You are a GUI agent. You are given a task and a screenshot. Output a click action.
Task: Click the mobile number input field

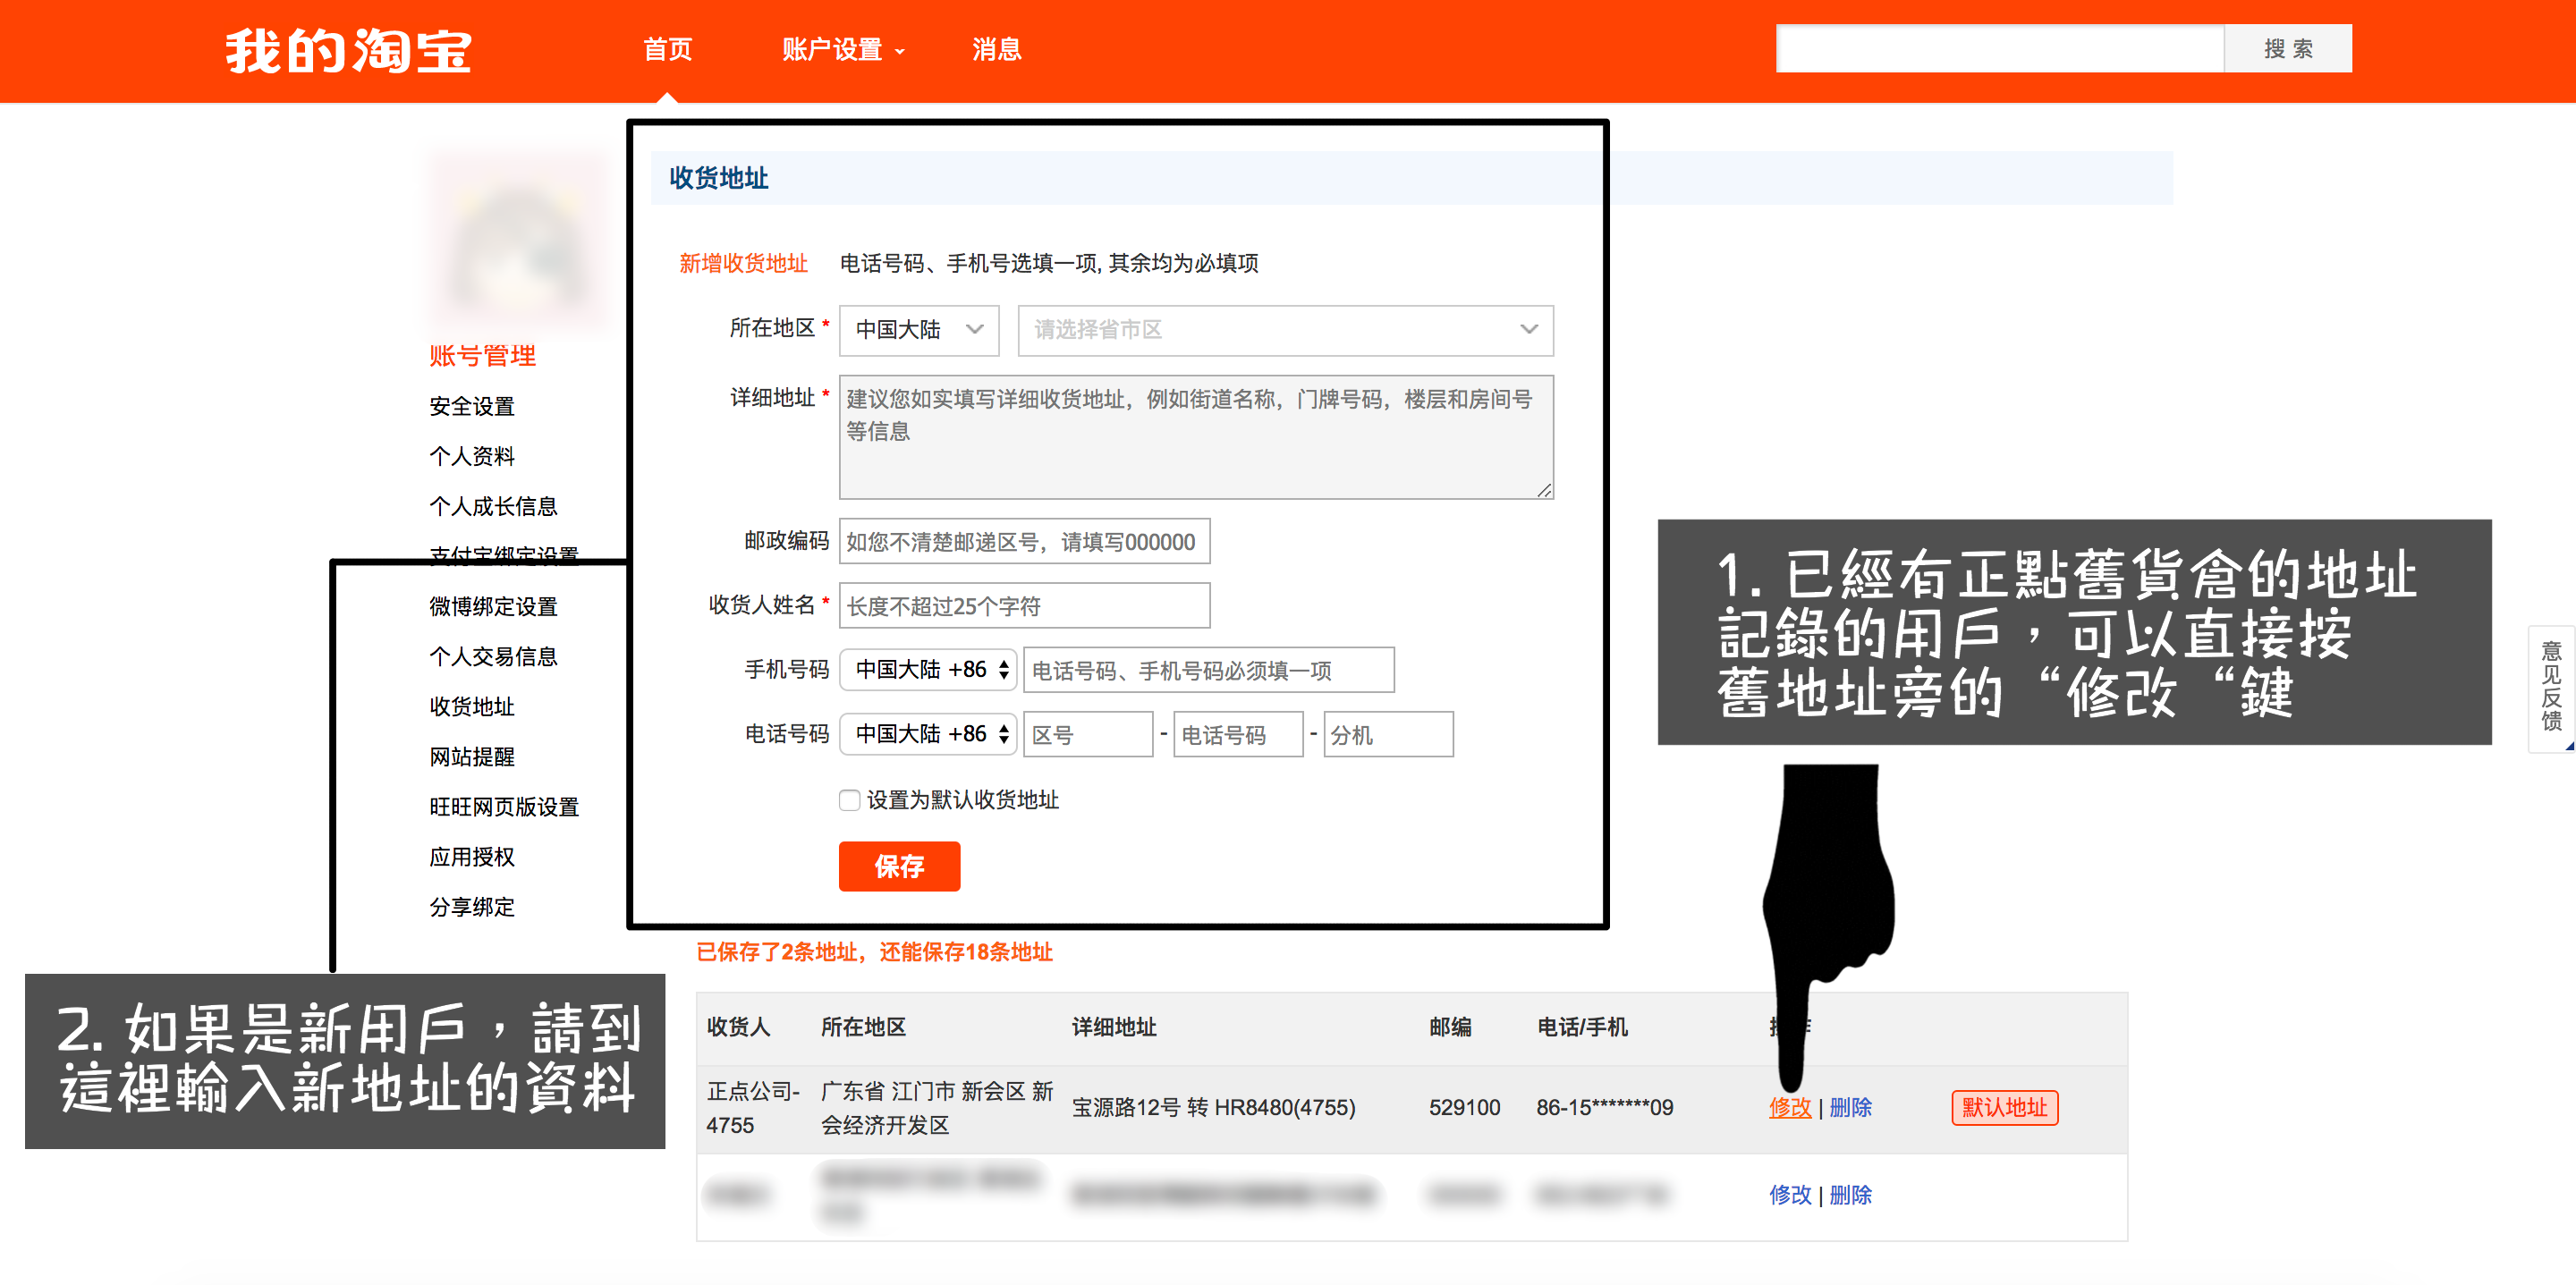tap(1209, 669)
